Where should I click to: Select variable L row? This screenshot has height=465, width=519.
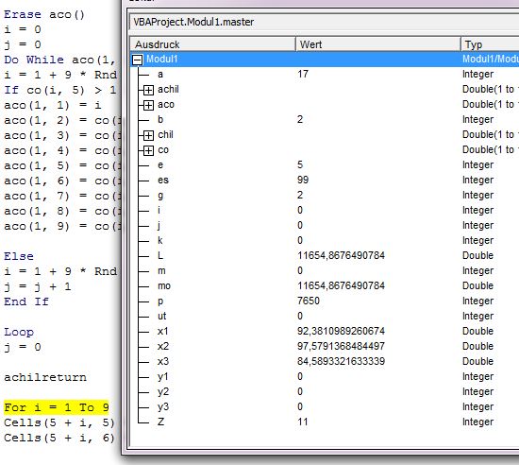pyautogui.click(x=325, y=256)
